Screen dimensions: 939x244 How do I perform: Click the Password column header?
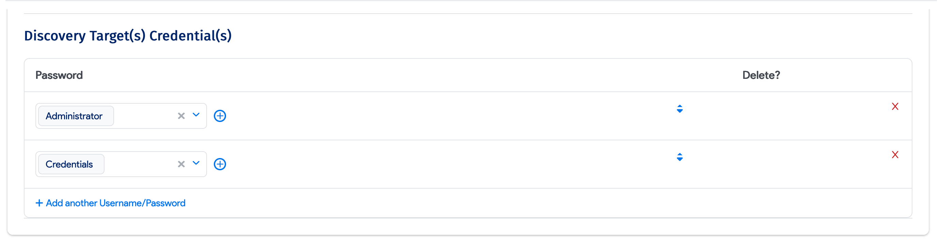pyautogui.click(x=59, y=75)
